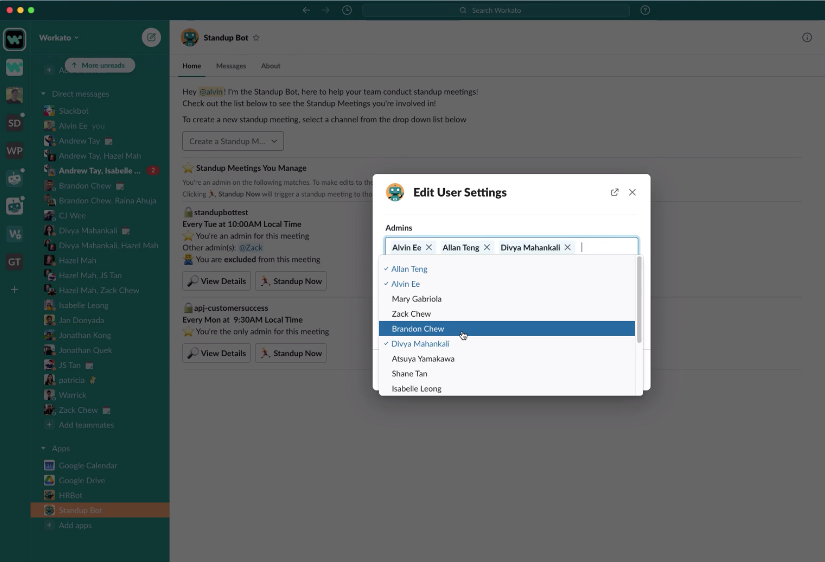Open the history clock icon
The width and height of the screenshot is (825, 562).
pos(347,10)
